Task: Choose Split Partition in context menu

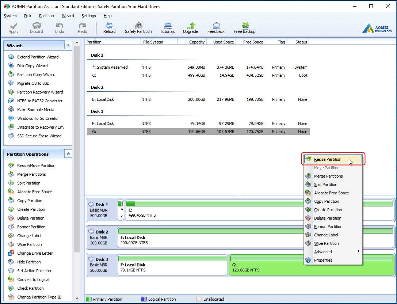Action: pyautogui.click(x=333, y=185)
